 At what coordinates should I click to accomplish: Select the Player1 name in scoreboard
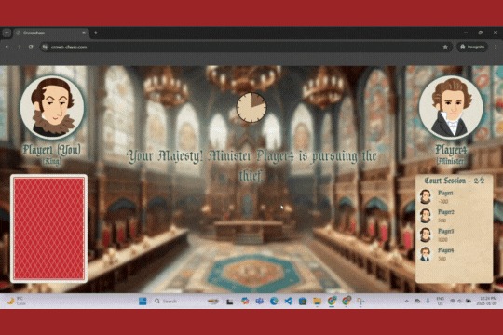(x=445, y=193)
